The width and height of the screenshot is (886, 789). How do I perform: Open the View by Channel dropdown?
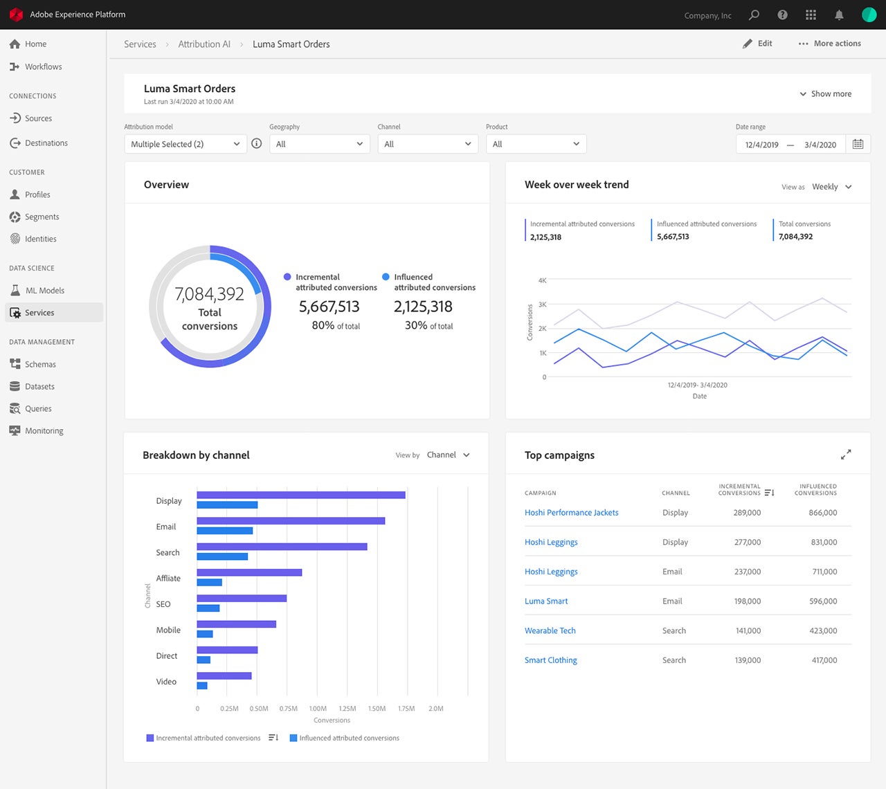[449, 455]
